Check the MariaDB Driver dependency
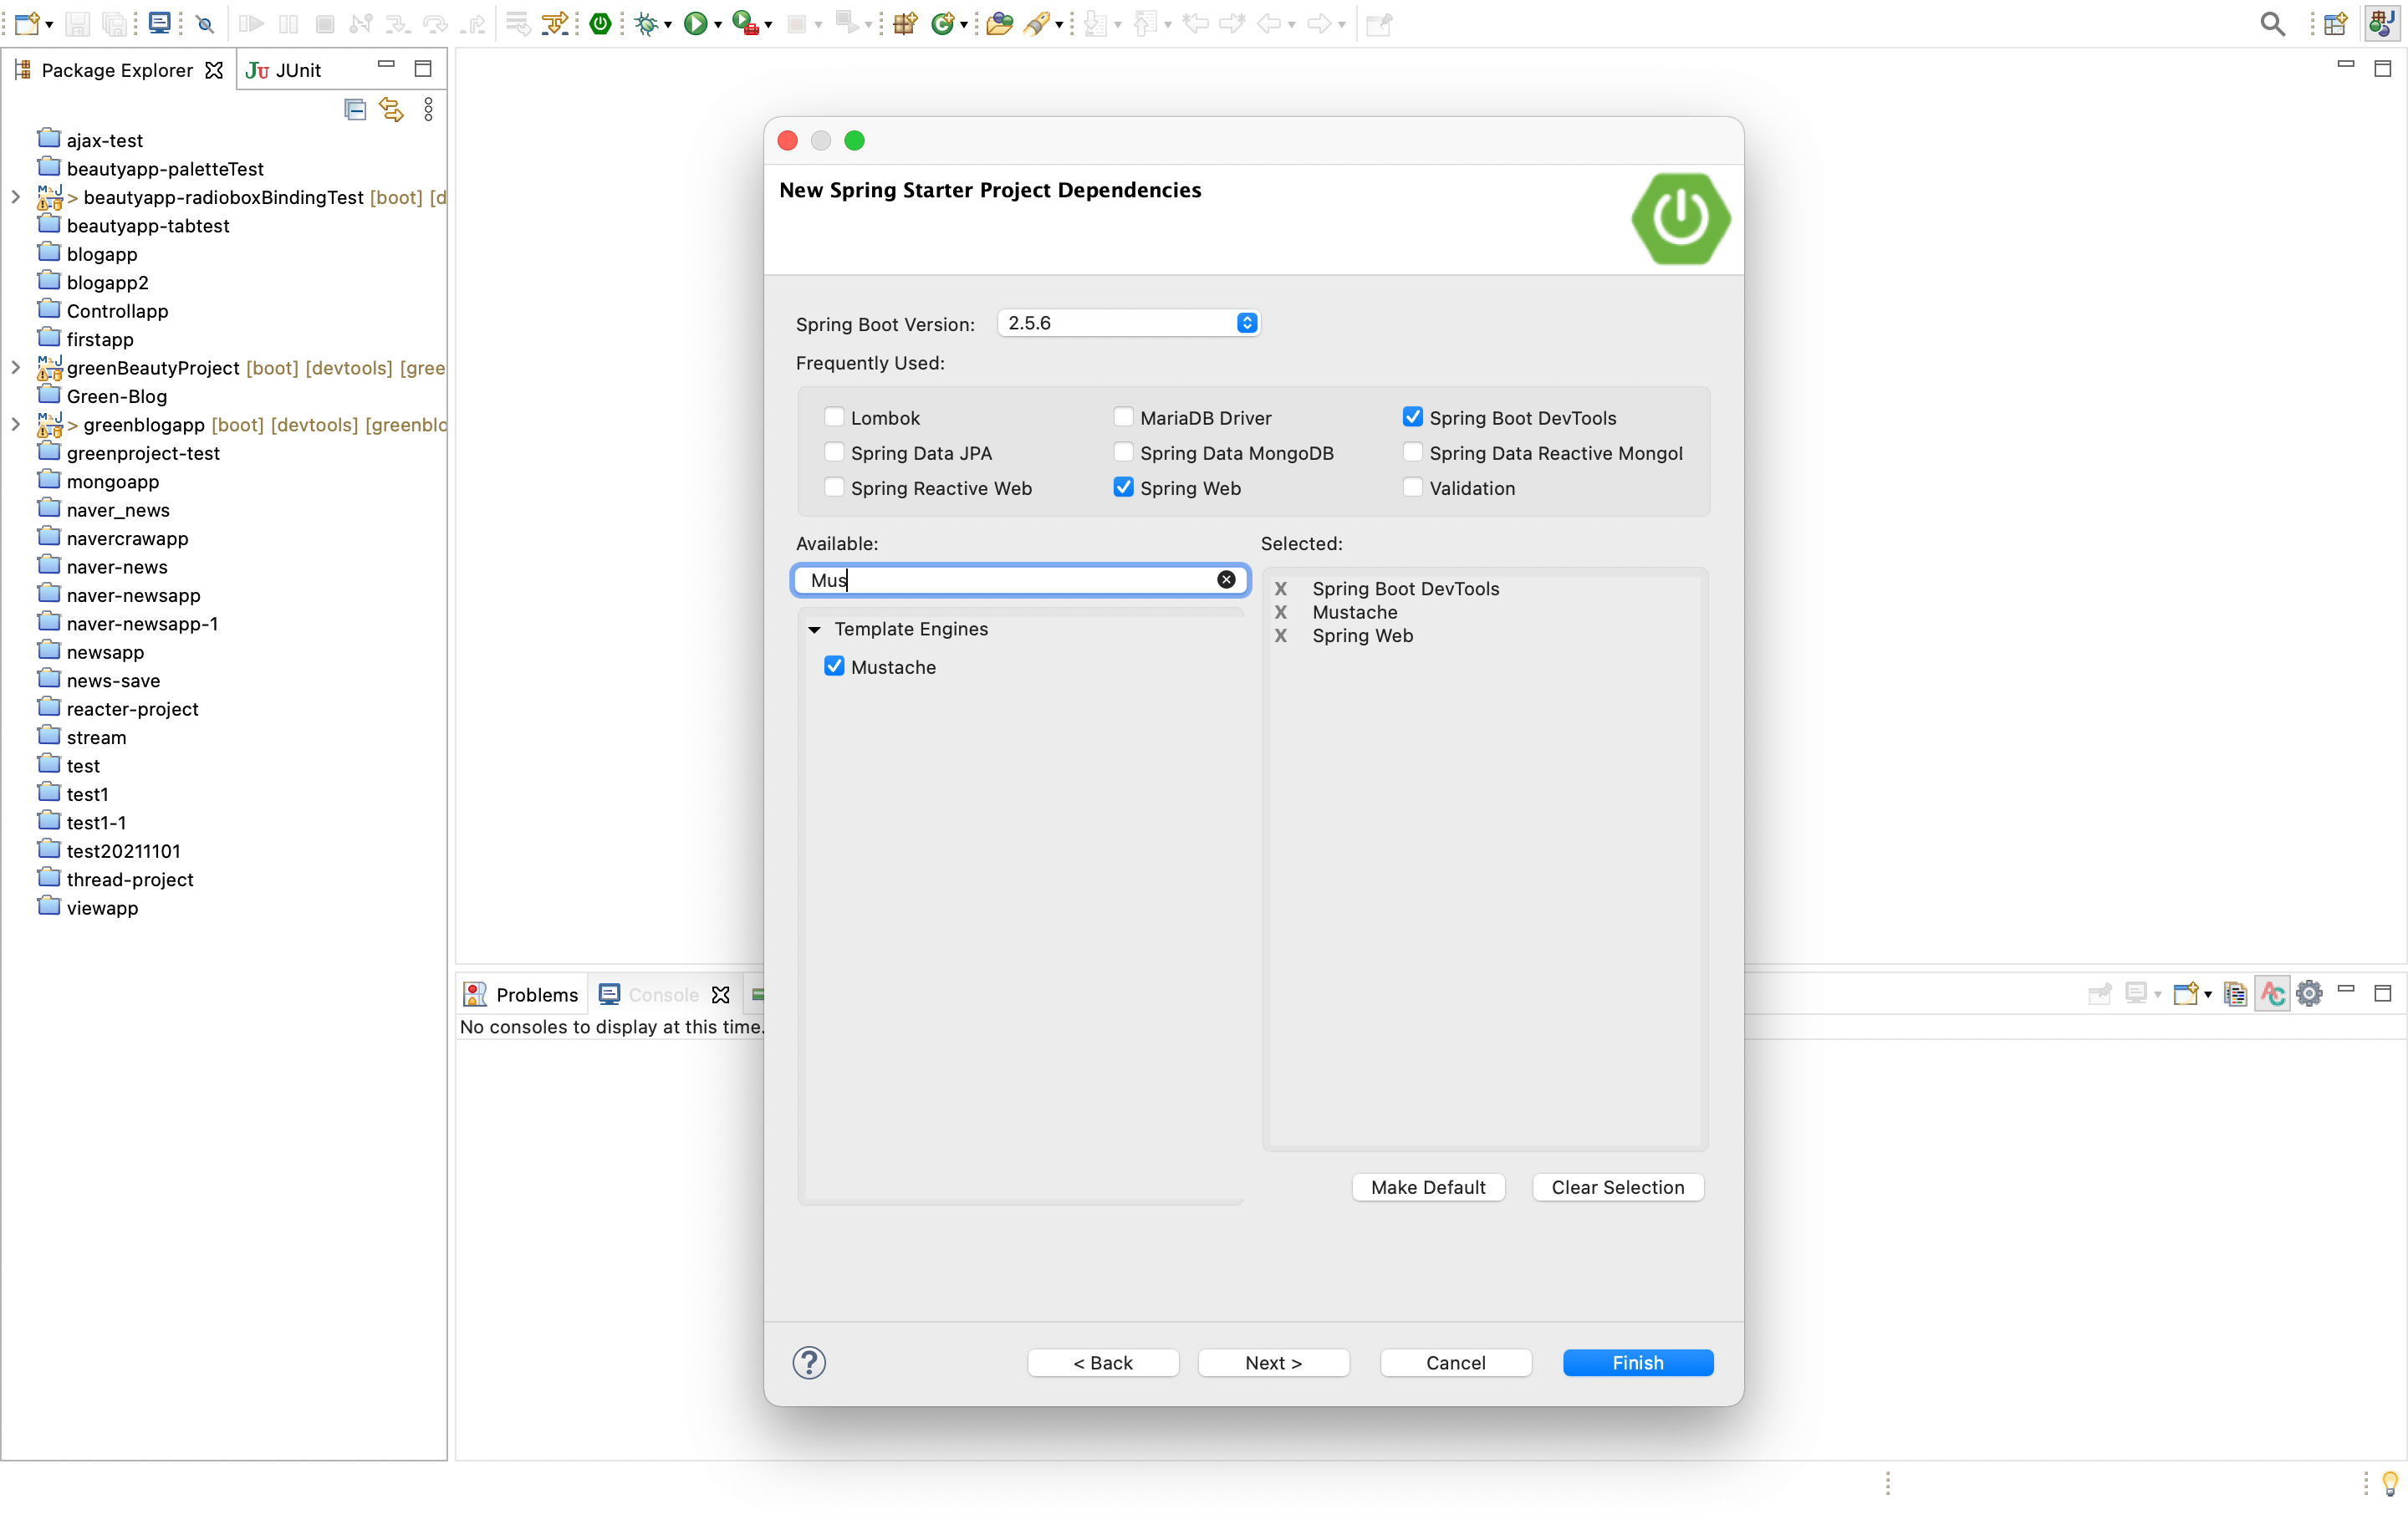Image resolution: width=2408 pixels, height=1530 pixels. point(1123,417)
